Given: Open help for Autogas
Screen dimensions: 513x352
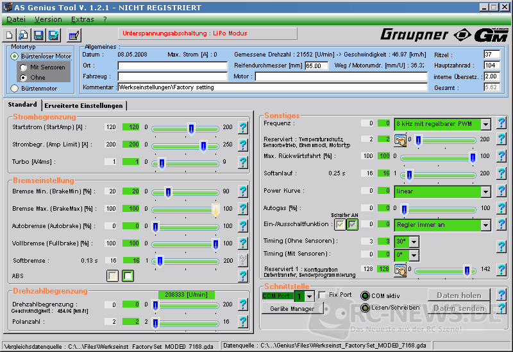Looking at the screenshot, I should 501,208.
